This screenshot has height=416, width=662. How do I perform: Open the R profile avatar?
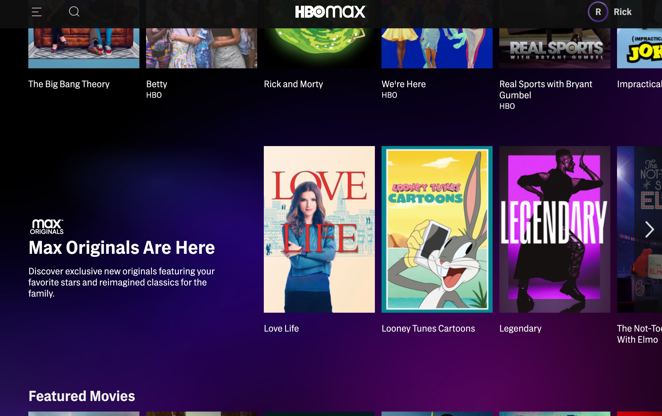pos(598,12)
